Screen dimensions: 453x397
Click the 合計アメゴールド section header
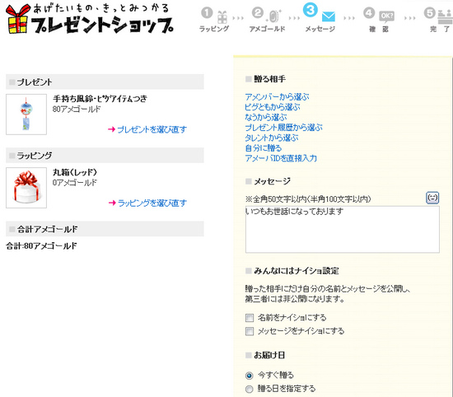105,229
